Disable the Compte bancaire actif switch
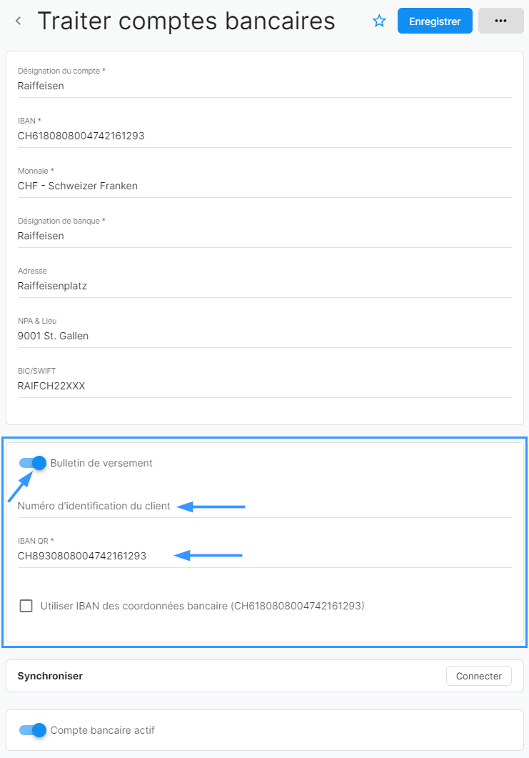Screen dimensions: 529x758 click(32, 730)
